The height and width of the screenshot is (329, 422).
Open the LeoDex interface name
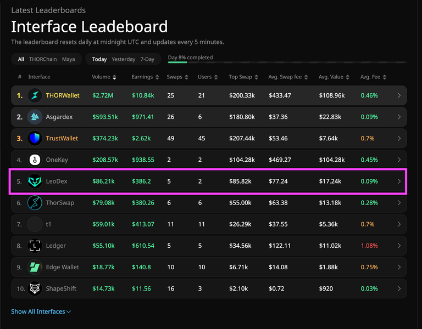(57, 181)
